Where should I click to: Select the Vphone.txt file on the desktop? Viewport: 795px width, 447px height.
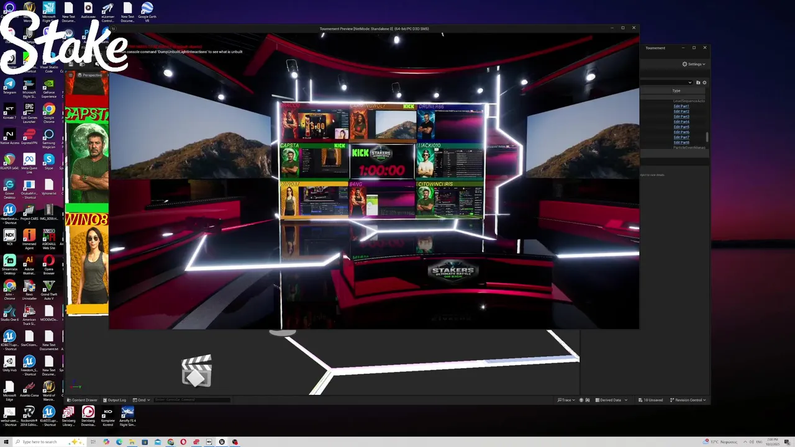(x=48, y=187)
